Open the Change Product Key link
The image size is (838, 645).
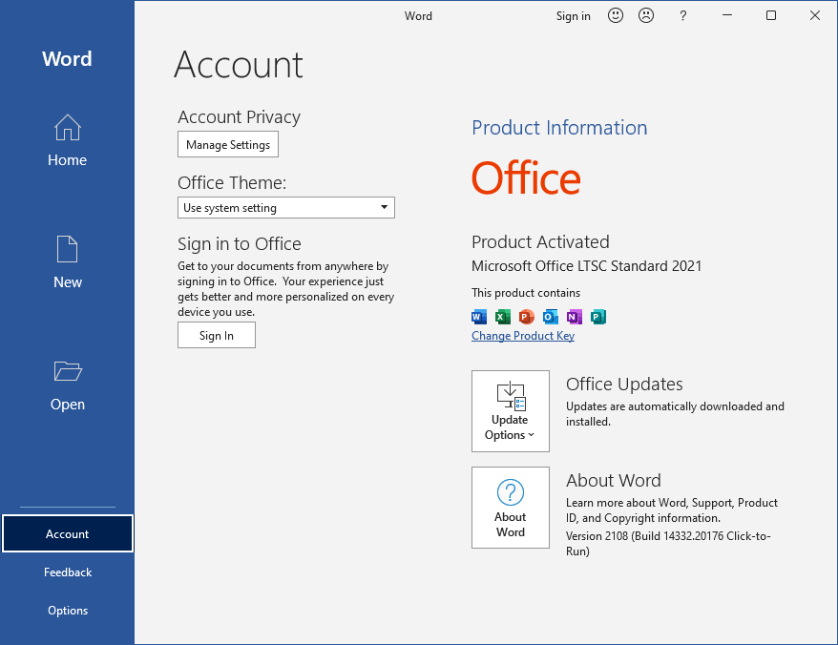coord(523,336)
